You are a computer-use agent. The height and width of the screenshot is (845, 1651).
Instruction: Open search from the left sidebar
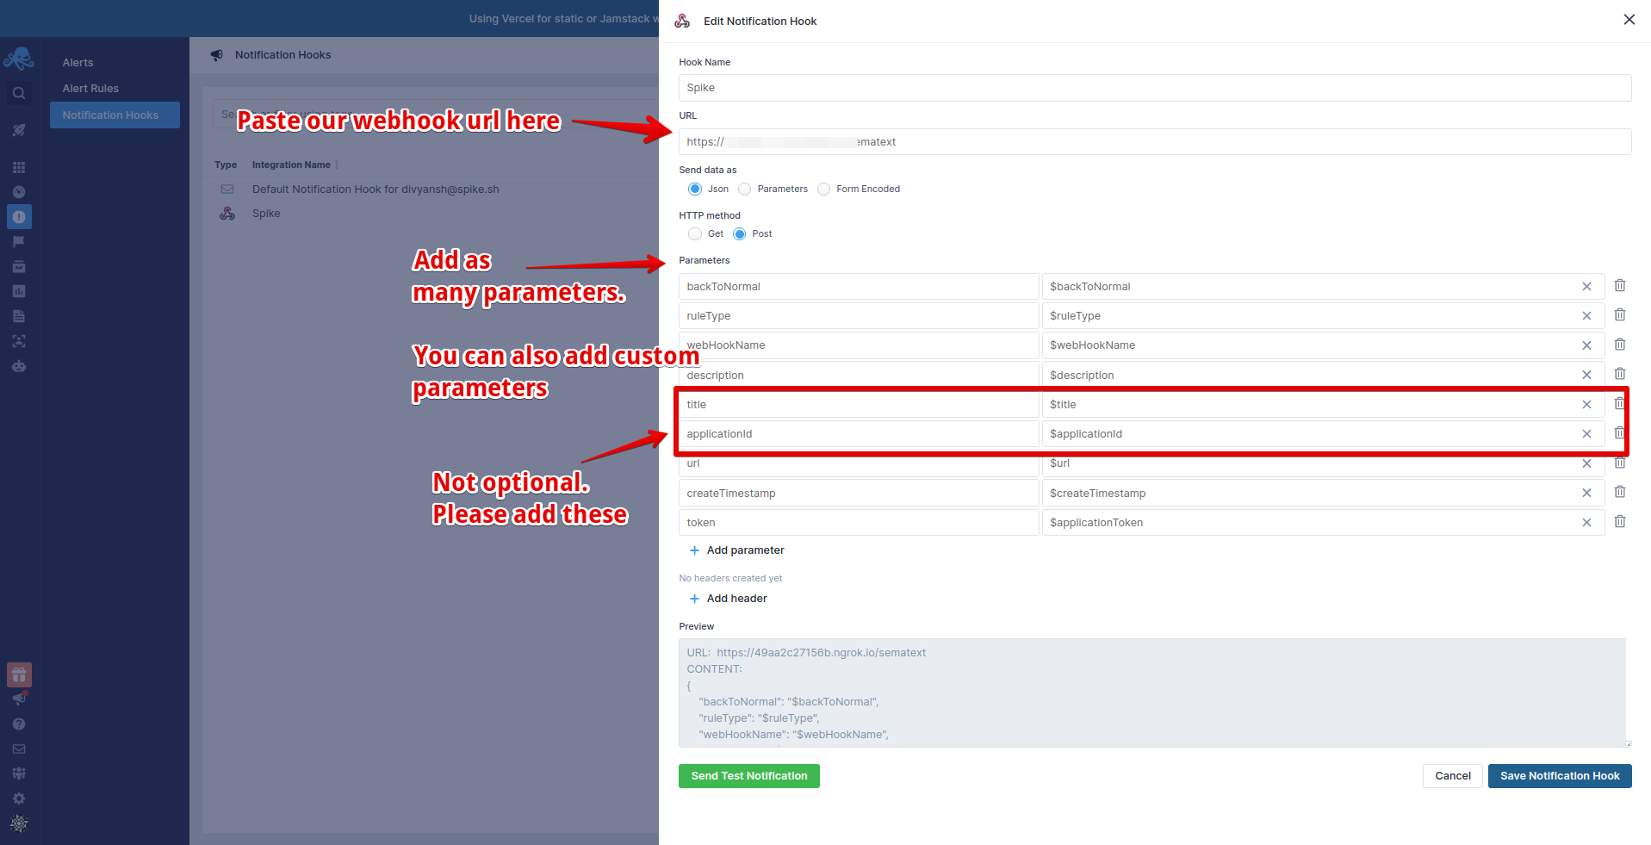click(x=19, y=93)
